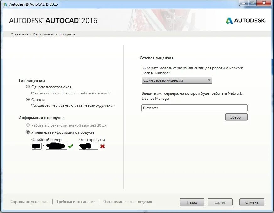Select the Однопользовательская license radio button
Viewport: 274px width, 213px height.
28,87
